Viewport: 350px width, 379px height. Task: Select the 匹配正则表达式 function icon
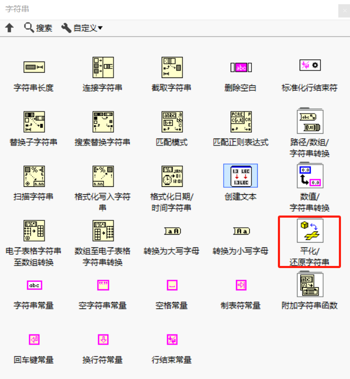tap(241, 122)
